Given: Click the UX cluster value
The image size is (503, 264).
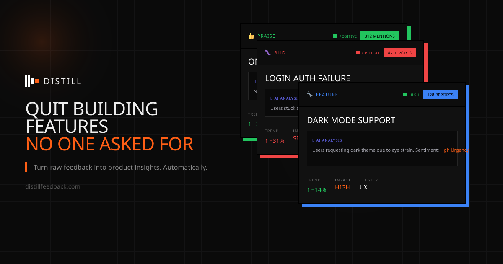Looking at the screenshot, I should point(363,187).
